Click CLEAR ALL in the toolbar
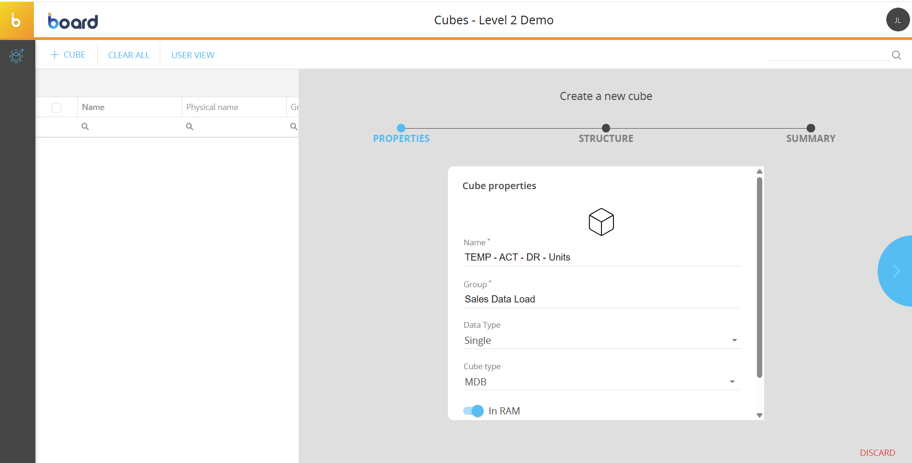 [129, 55]
